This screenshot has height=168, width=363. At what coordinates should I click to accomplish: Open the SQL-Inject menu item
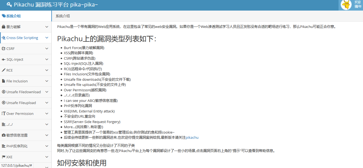[x=26, y=59]
